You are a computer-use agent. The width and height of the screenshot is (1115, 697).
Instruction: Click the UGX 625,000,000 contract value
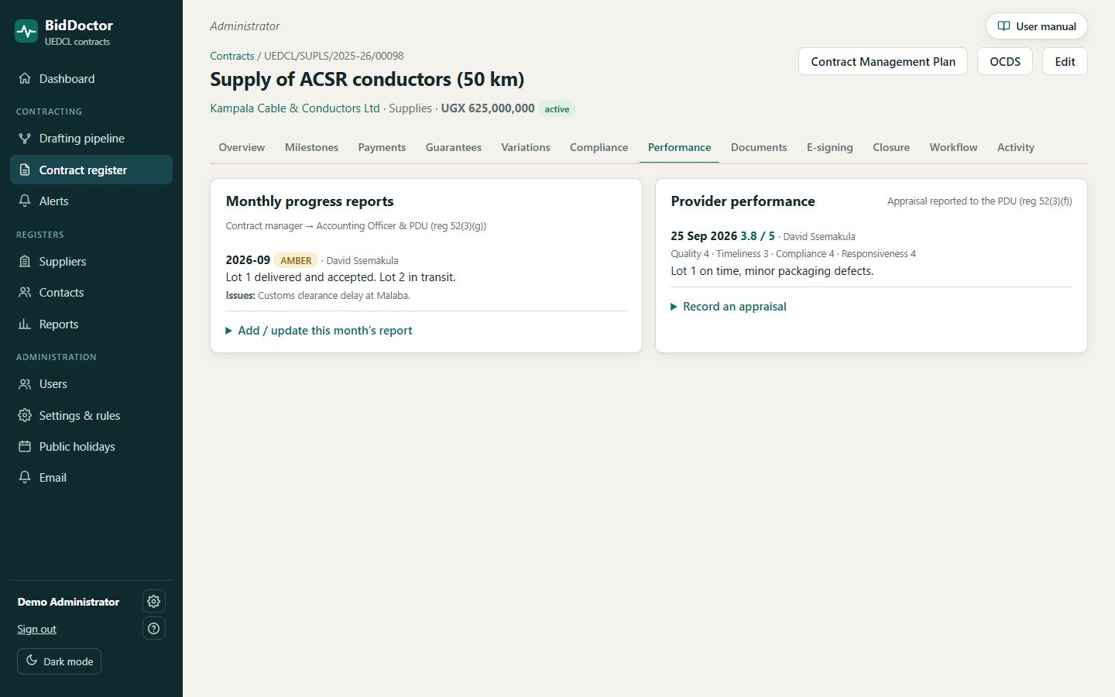tap(488, 108)
